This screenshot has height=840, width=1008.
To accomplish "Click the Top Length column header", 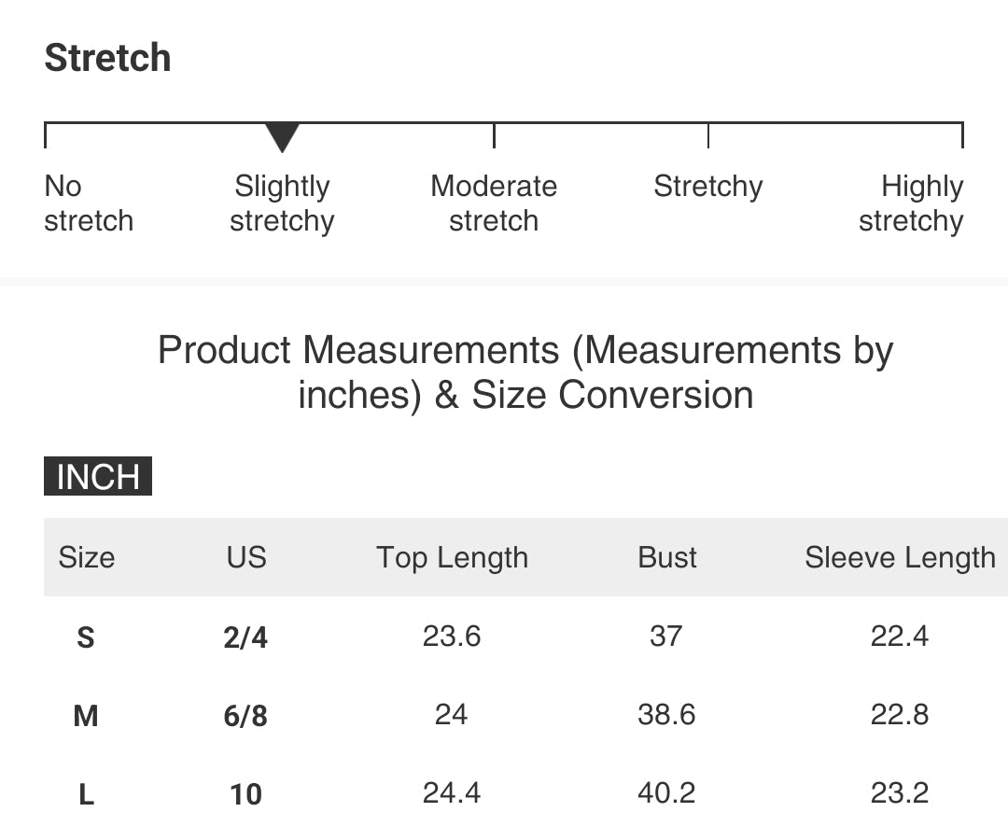I will pos(452,558).
